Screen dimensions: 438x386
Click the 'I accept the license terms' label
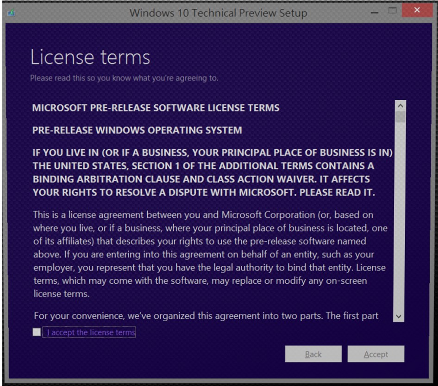tap(91, 332)
